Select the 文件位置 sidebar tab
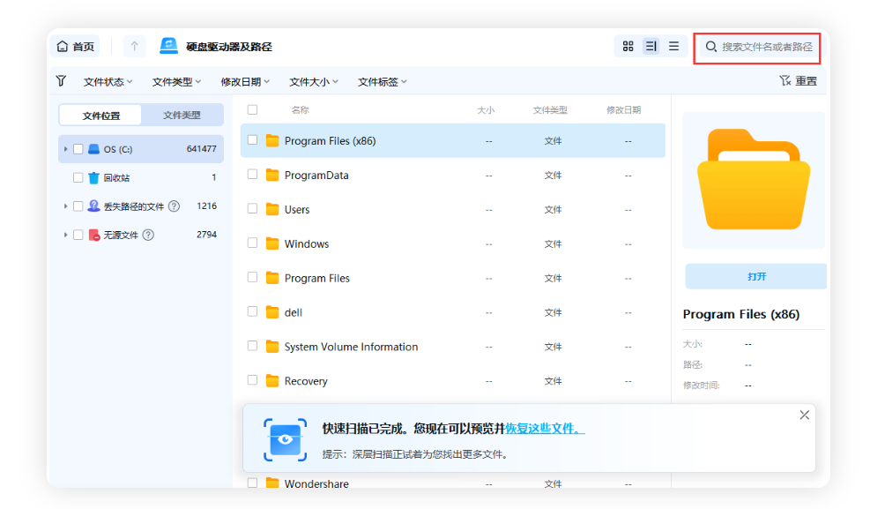 click(x=100, y=115)
